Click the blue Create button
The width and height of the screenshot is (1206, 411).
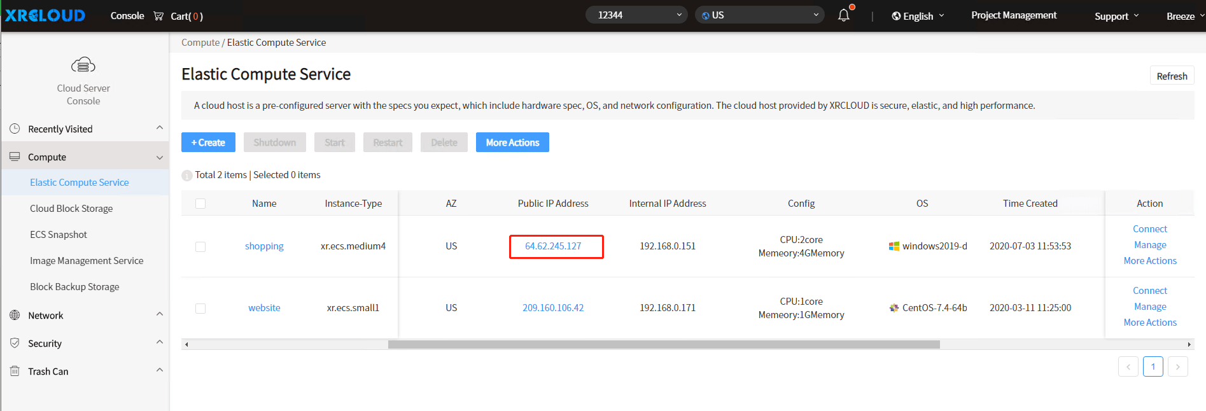pyautogui.click(x=208, y=143)
